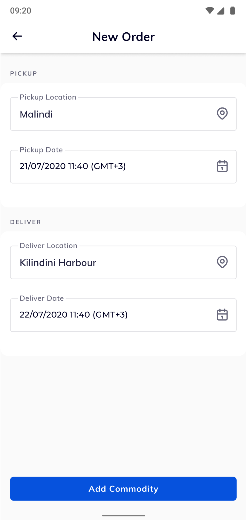Tap the battery status icon
246x520 pixels.
(x=232, y=11)
